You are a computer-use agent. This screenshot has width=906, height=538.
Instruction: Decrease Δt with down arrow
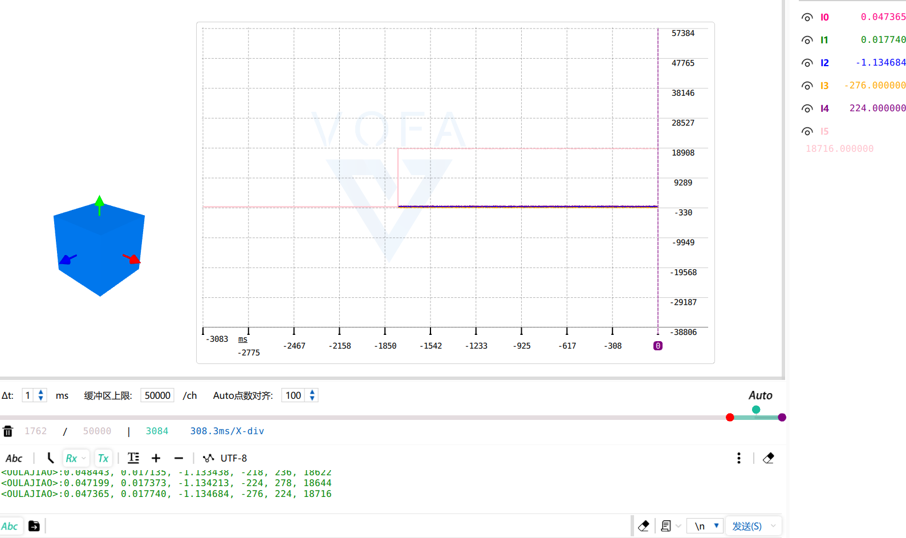tap(40, 398)
